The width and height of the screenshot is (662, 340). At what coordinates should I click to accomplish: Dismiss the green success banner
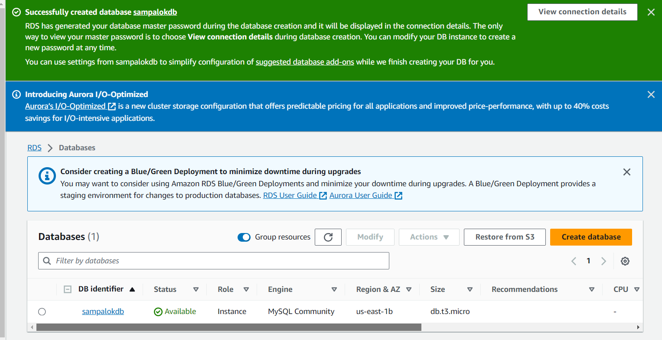[x=651, y=12]
